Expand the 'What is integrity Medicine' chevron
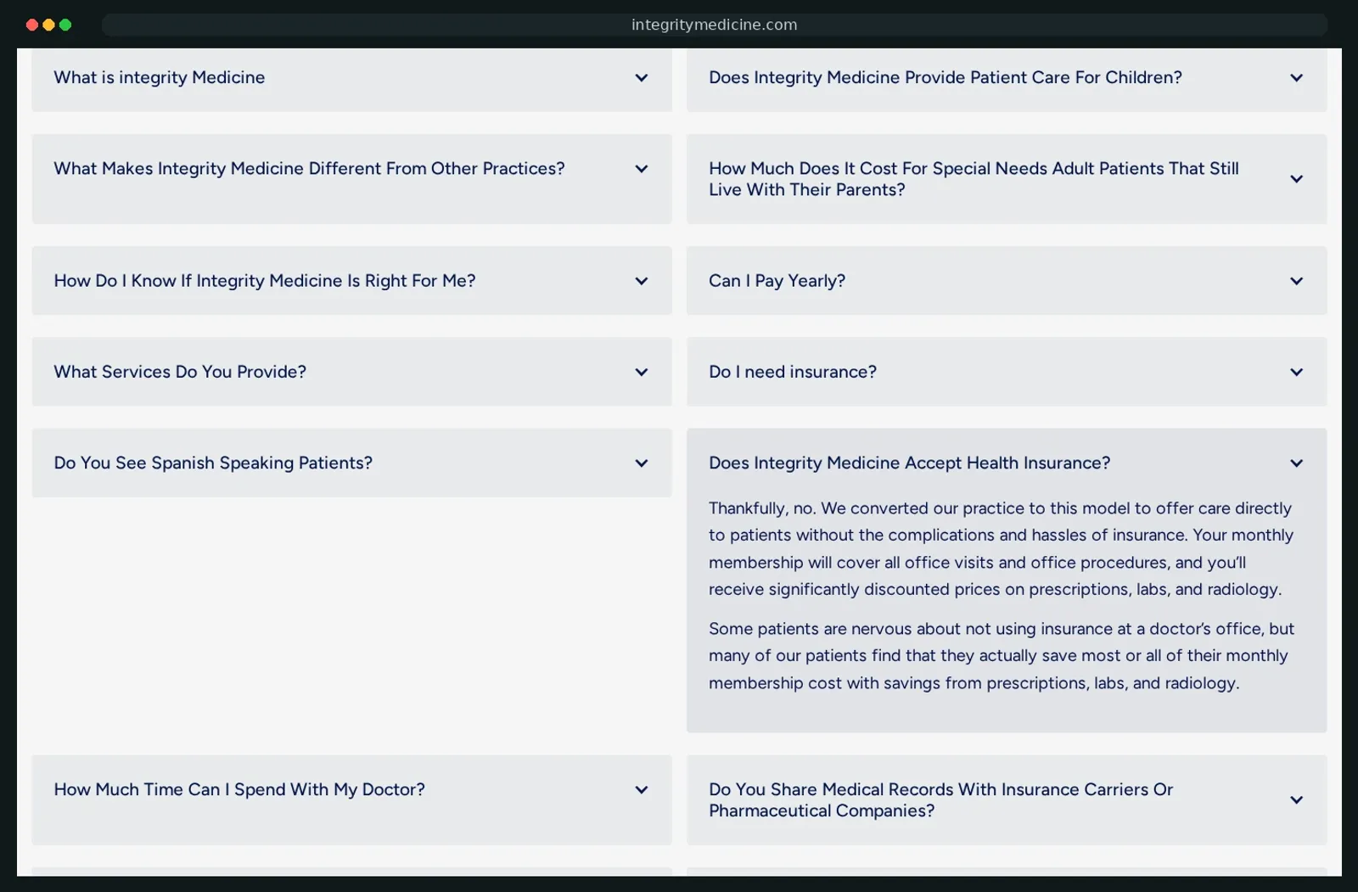This screenshot has width=1358, height=892. point(642,78)
